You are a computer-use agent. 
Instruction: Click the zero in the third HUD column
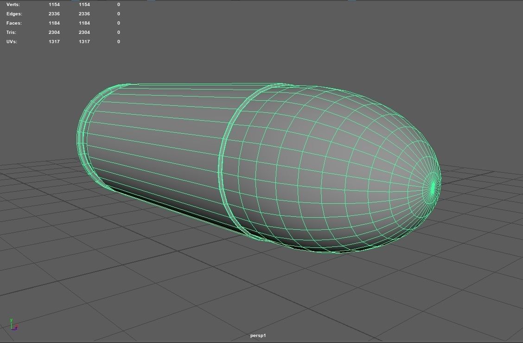point(118,4)
